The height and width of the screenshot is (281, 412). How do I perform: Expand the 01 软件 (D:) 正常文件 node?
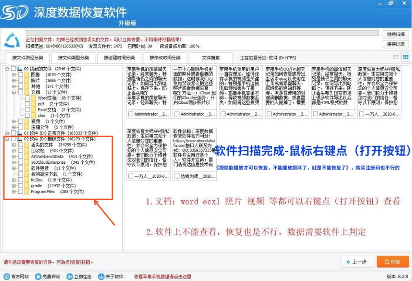[7, 133]
